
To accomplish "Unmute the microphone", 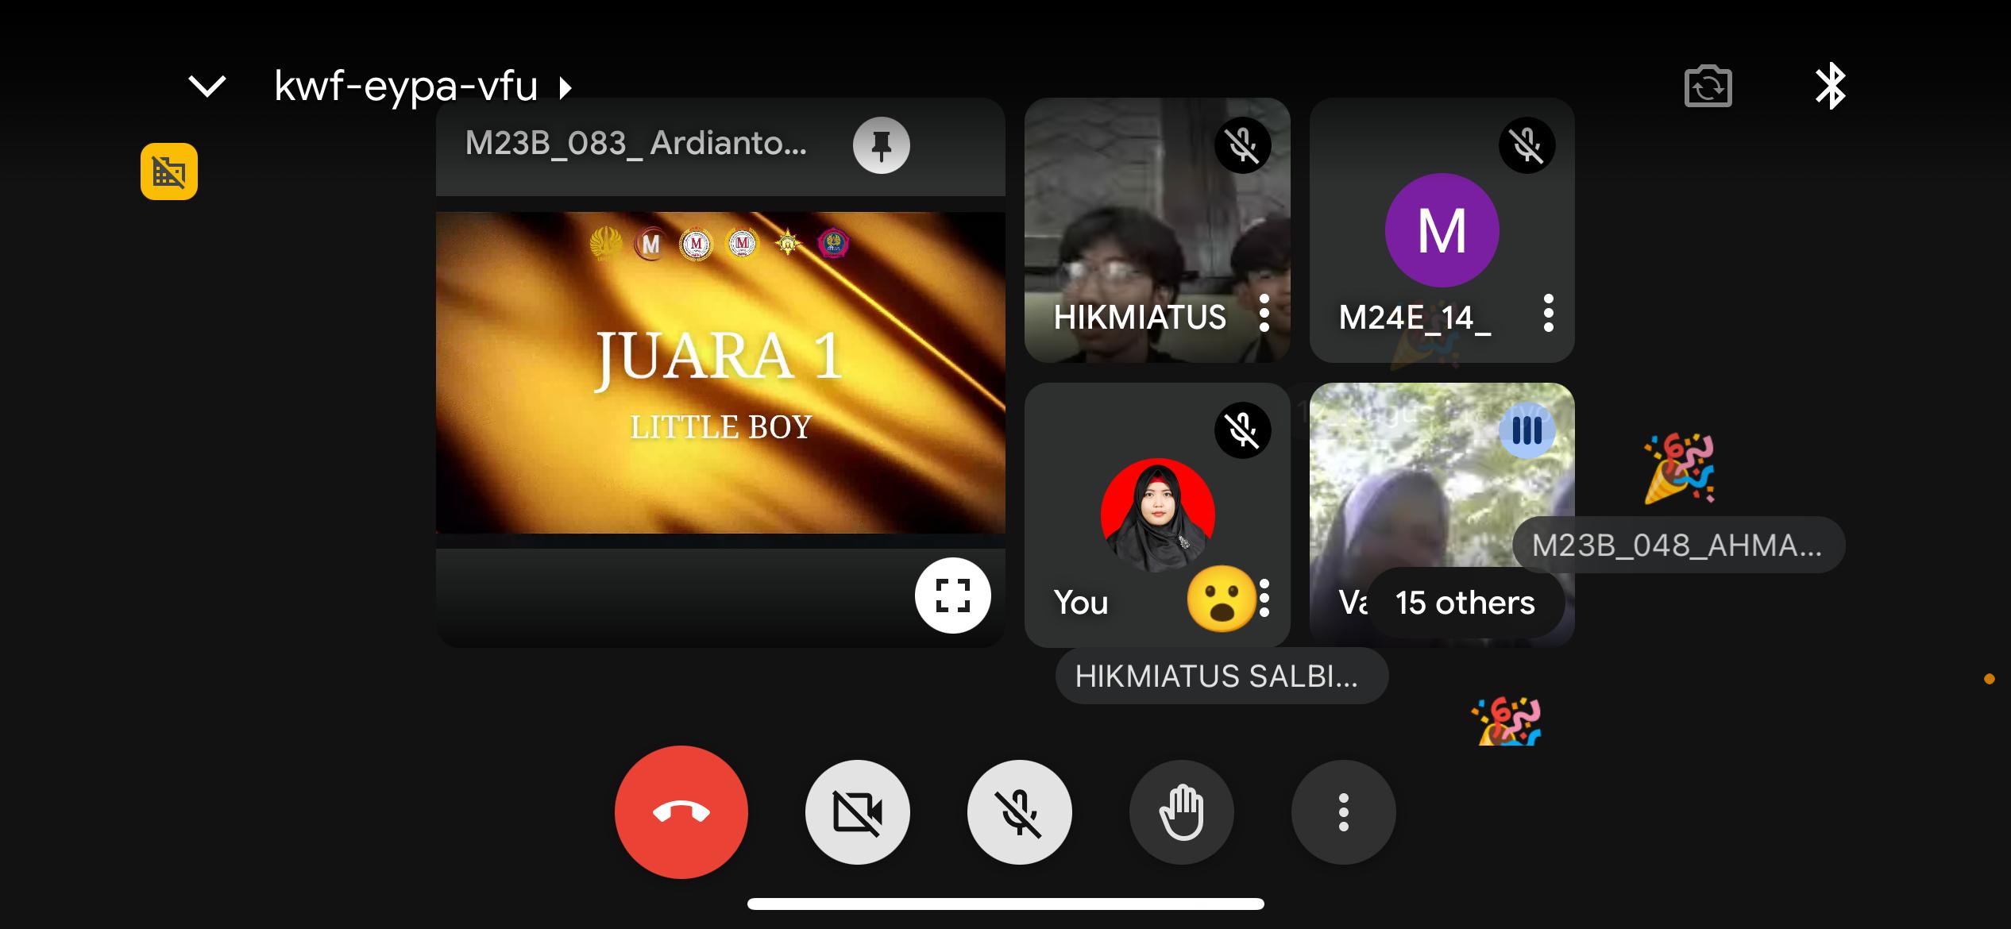I will (x=1019, y=811).
